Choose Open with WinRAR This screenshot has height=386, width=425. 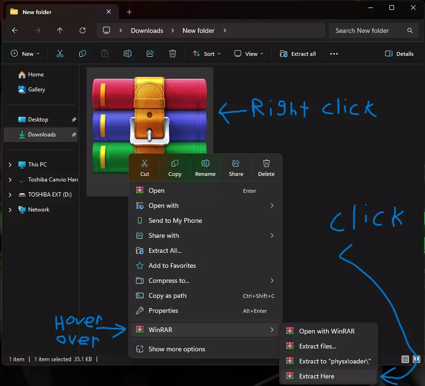click(328, 331)
